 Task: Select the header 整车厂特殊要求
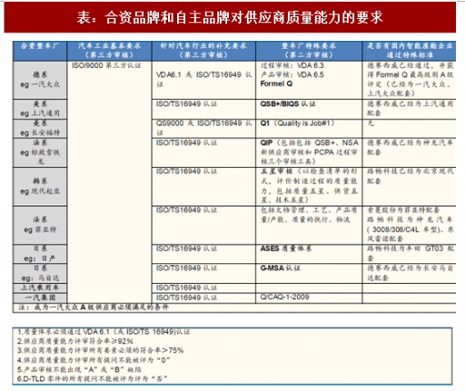pos(309,51)
